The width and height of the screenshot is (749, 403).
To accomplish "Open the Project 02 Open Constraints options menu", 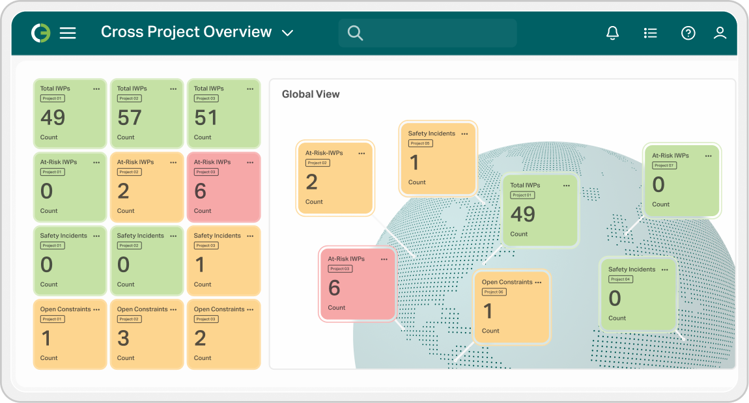I will pos(174,309).
